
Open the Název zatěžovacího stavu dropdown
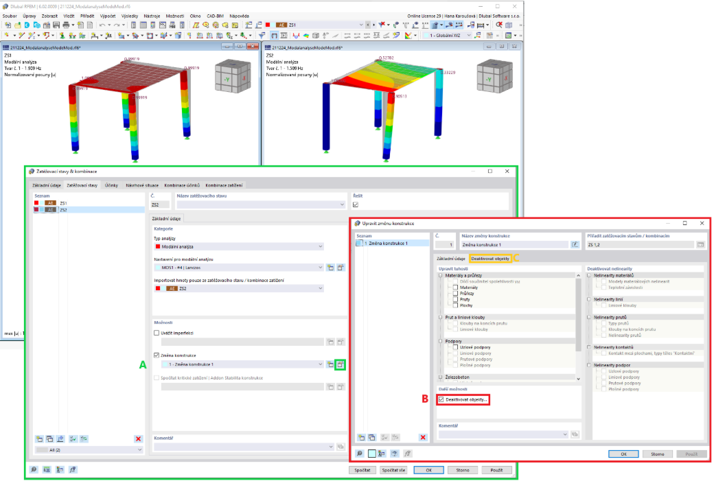[261, 204]
